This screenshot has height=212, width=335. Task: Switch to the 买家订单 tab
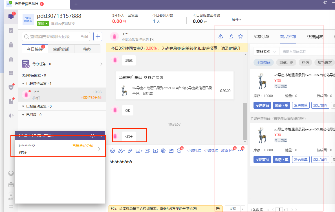pos(261,37)
